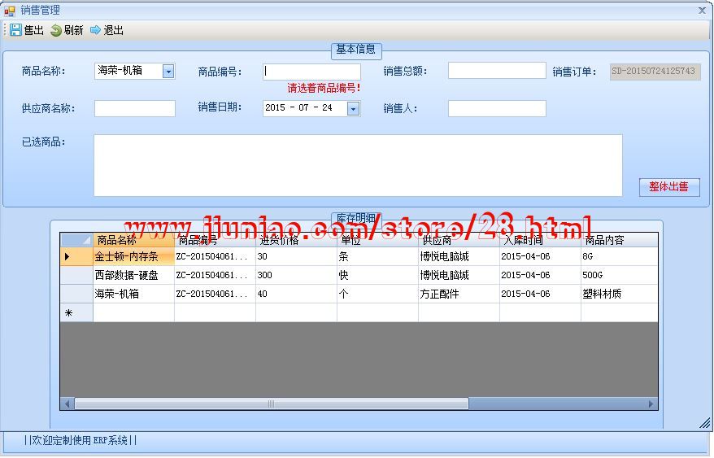
Task: Select the row header of 金士顿-内存条 row
Action: pos(76,256)
